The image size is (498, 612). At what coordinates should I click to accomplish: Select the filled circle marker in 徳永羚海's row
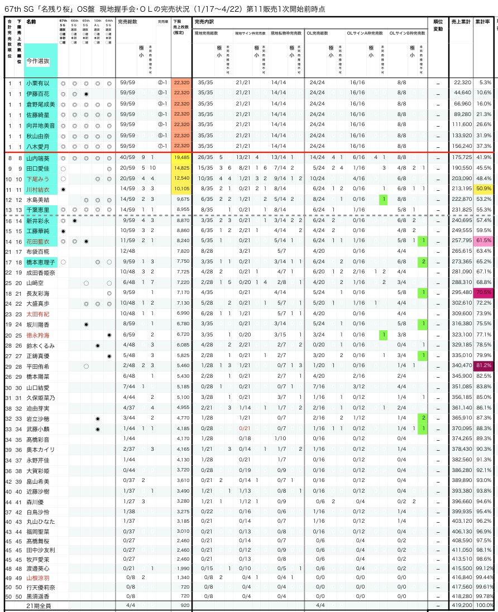pos(109,335)
